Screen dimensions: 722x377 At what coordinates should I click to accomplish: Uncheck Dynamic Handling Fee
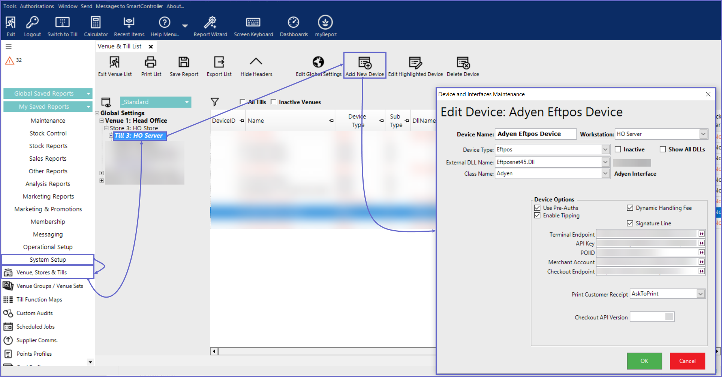point(630,208)
